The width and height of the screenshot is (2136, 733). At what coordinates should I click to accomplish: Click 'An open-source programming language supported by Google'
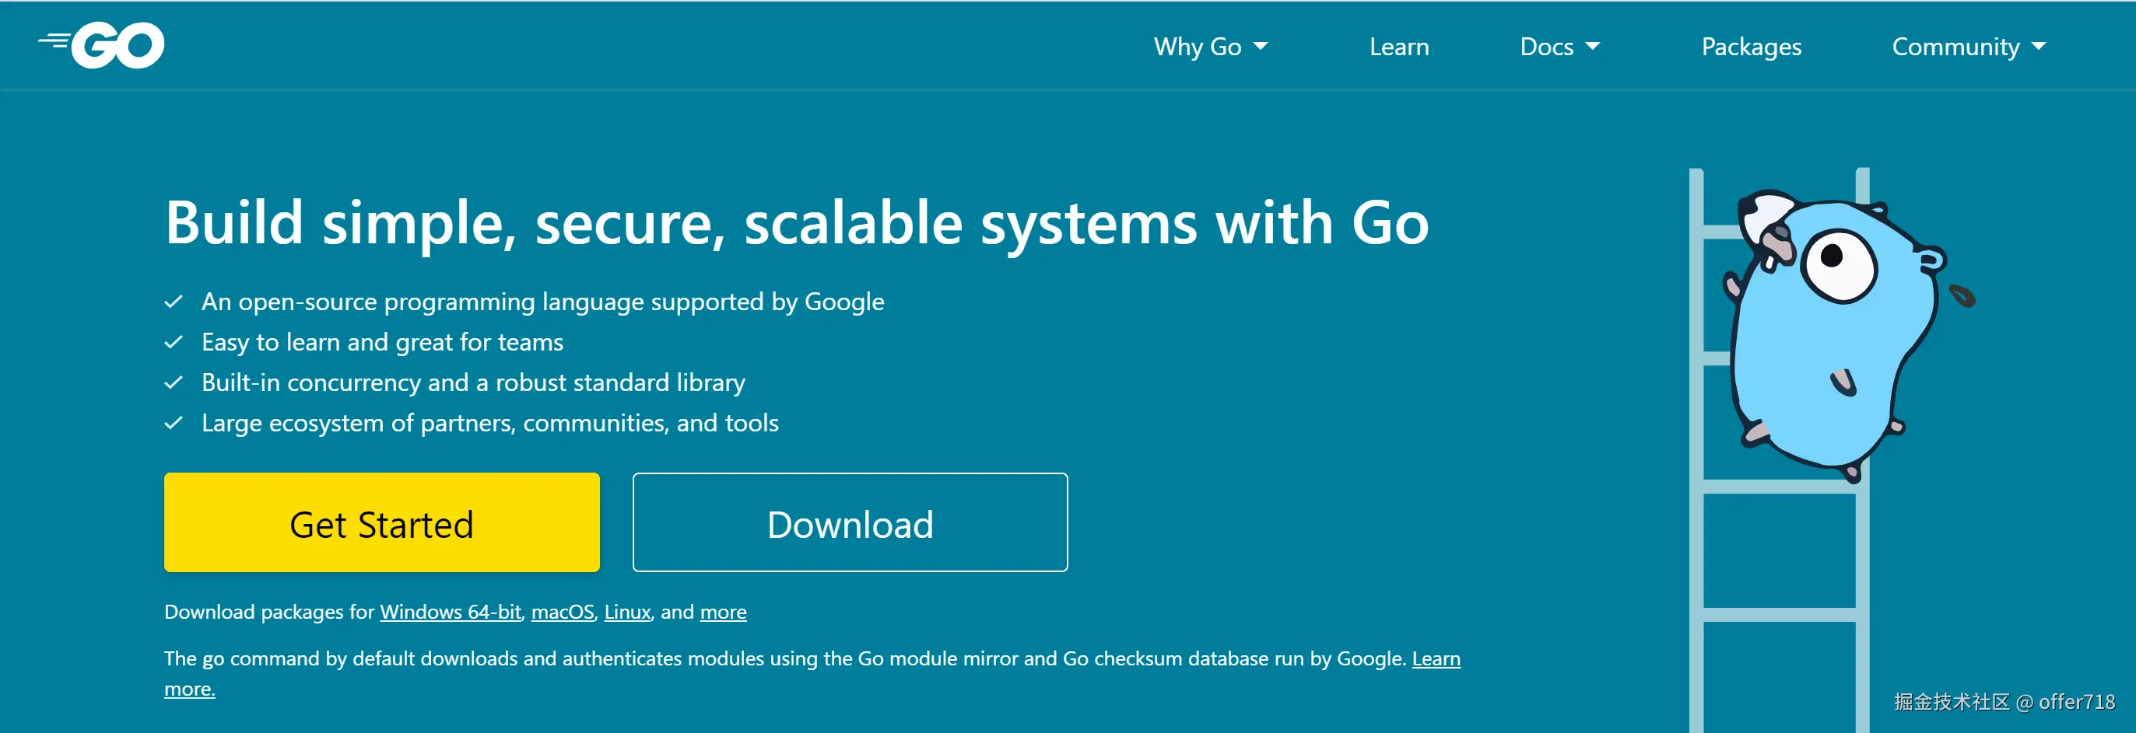point(542,302)
